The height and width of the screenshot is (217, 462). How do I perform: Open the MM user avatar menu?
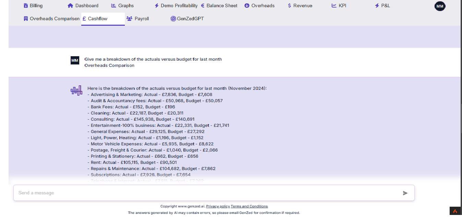[440, 6]
